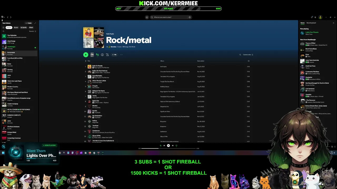Click the Mix button
337x189 pixels.
tap(114, 55)
